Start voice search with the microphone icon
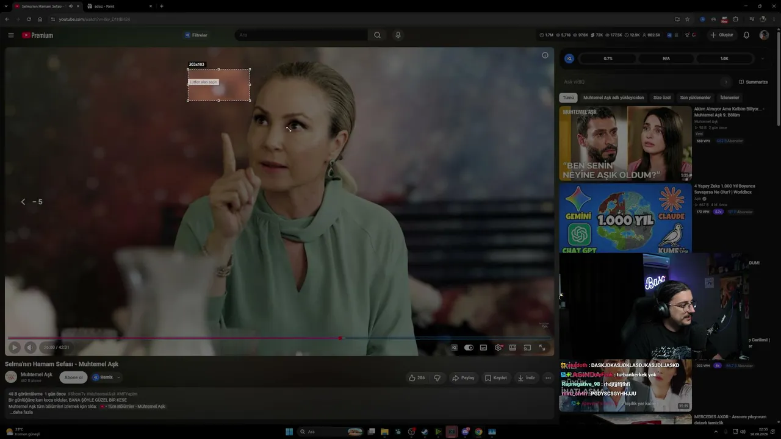Viewport: 781px width, 439px height. pos(398,35)
